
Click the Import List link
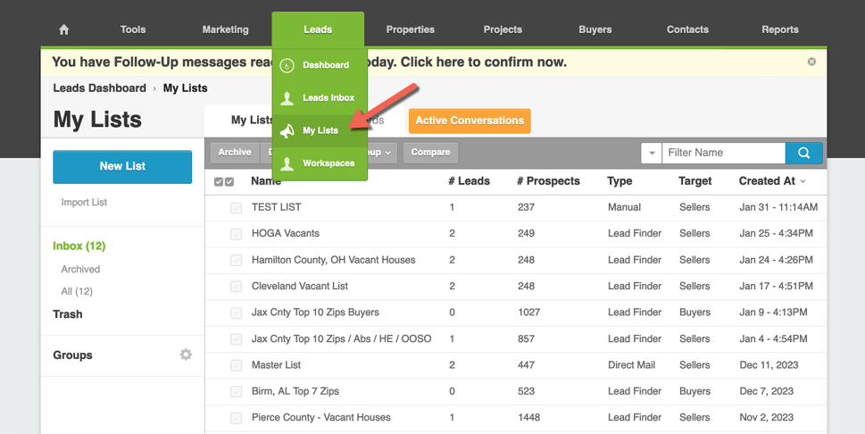(84, 203)
